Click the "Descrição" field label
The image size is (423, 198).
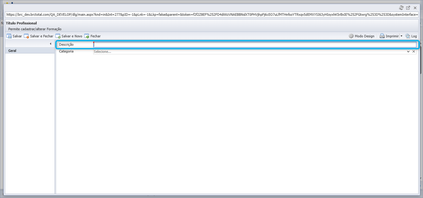coord(66,44)
